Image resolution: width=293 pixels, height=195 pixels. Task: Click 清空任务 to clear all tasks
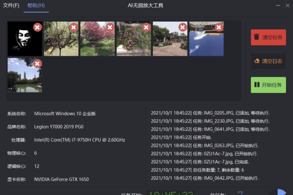click(x=268, y=37)
